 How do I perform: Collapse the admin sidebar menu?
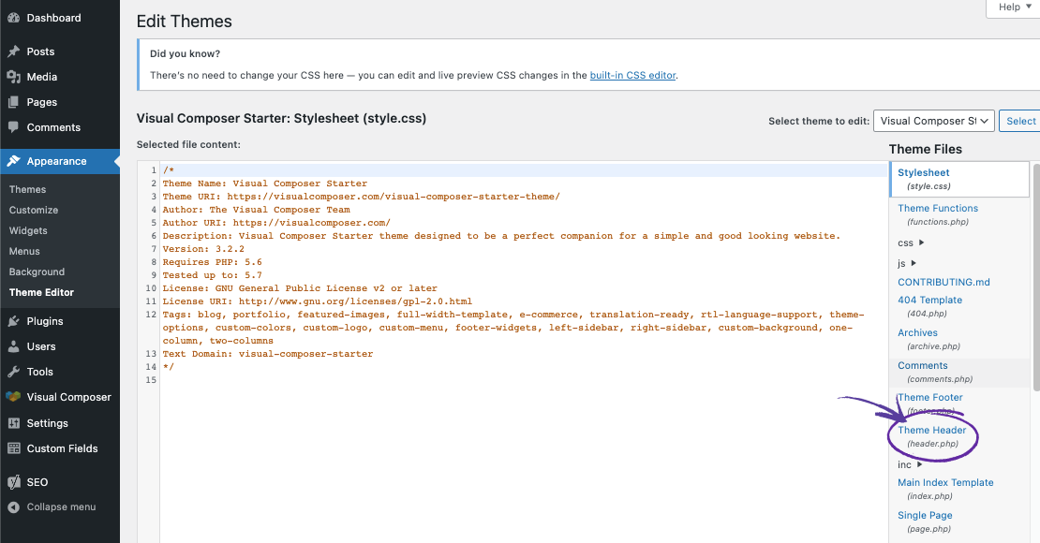click(x=52, y=506)
